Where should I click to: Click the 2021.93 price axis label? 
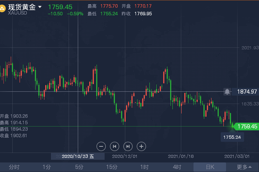[250, 48]
